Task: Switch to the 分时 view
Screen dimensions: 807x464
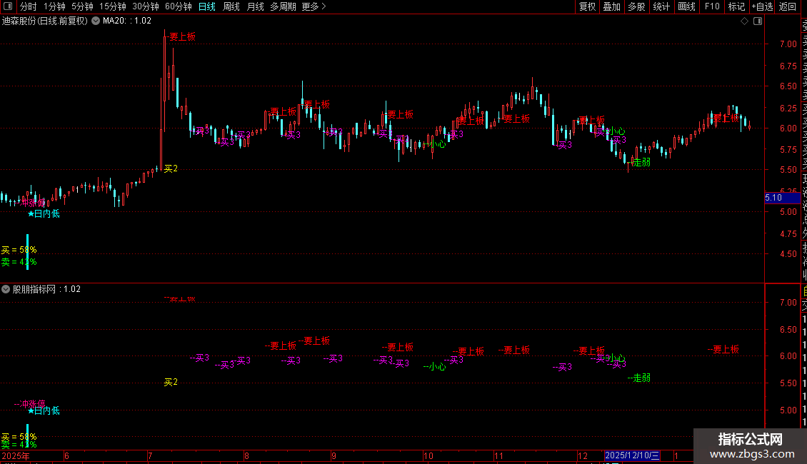Action: coord(29,6)
